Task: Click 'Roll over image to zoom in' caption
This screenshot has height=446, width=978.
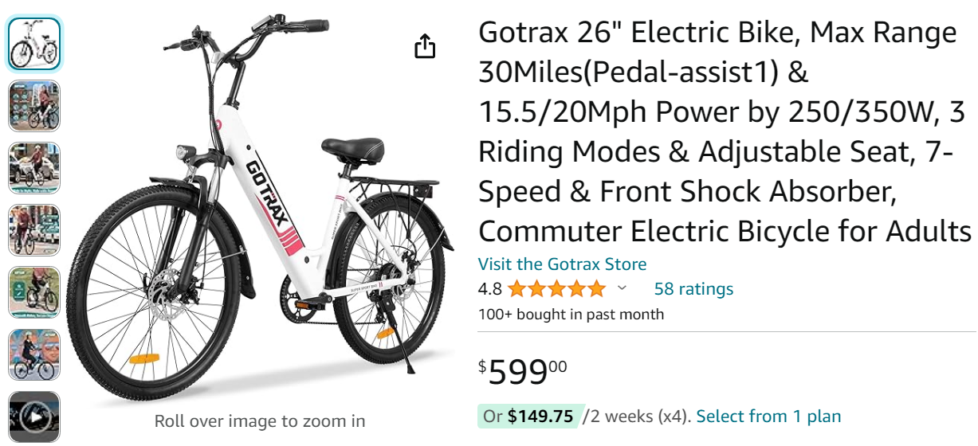Action: (x=260, y=421)
